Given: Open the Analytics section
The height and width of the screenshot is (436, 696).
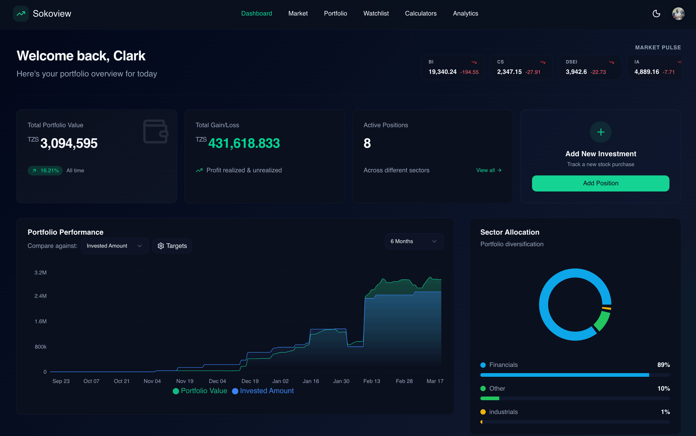Looking at the screenshot, I should click(x=465, y=13).
